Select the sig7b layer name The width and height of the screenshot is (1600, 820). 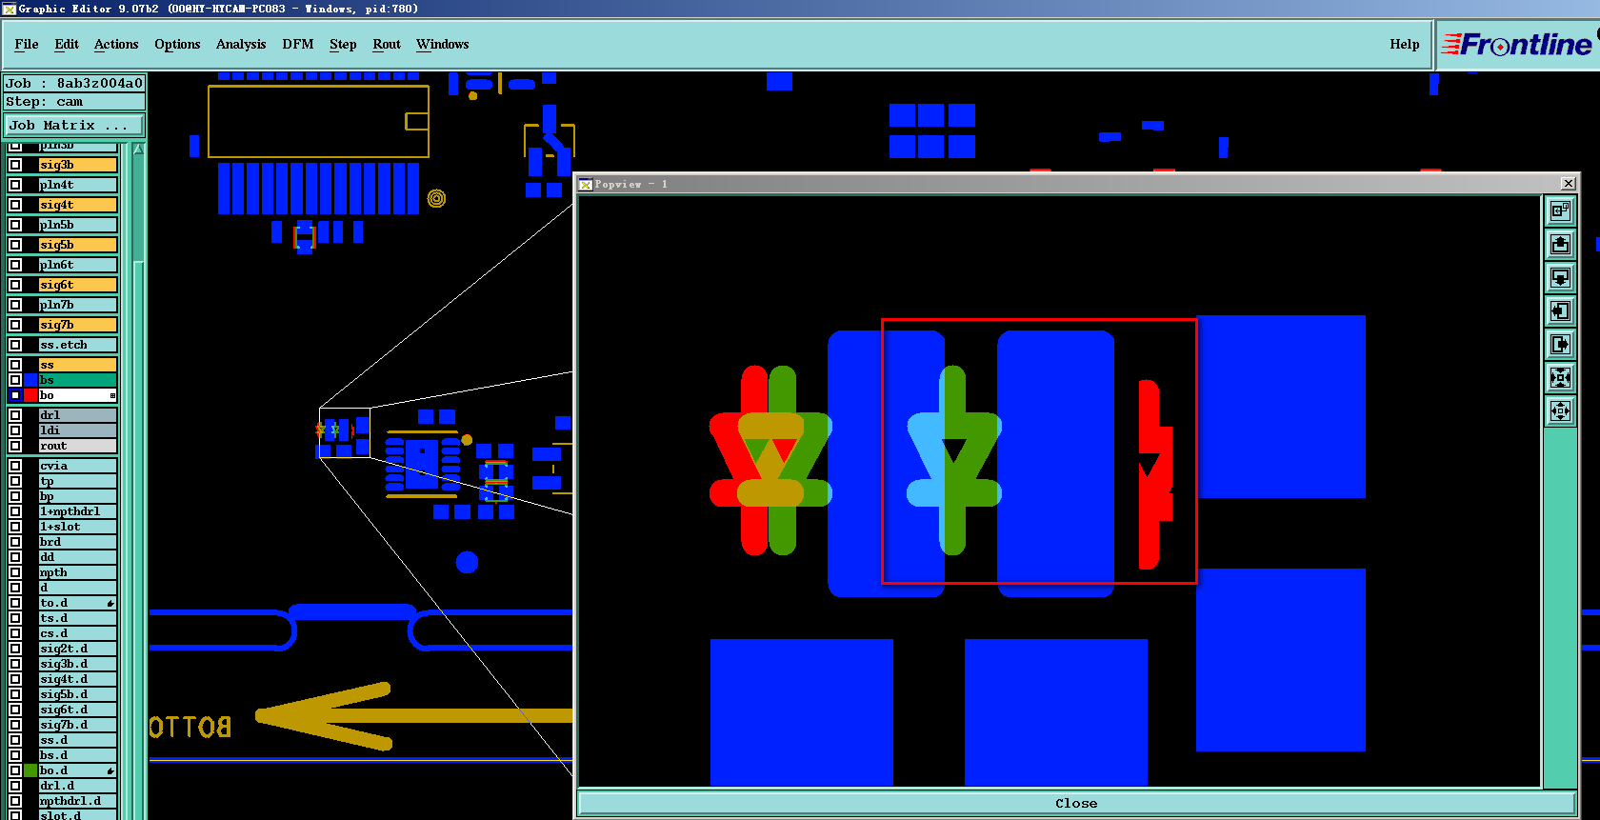point(78,325)
